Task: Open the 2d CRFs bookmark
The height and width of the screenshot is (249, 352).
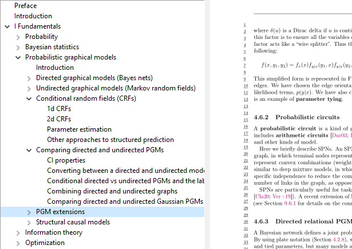Action: tap(59, 119)
